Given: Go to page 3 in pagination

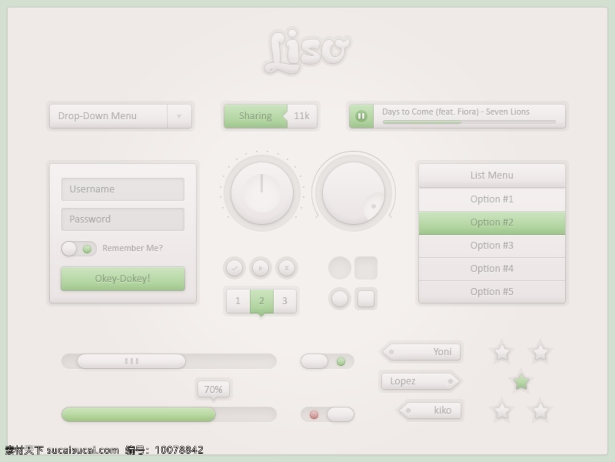Looking at the screenshot, I should pos(285,301).
